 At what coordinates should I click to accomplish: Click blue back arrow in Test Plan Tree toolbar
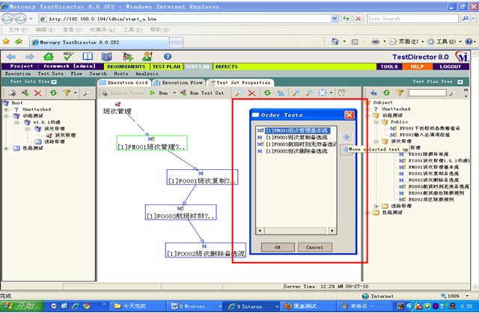(373, 93)
